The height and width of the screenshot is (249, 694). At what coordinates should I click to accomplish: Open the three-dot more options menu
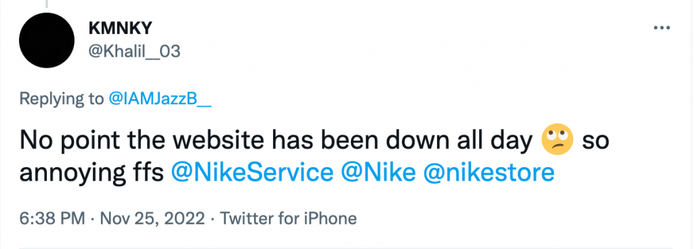pyautogui.click(x=661, y=28)
